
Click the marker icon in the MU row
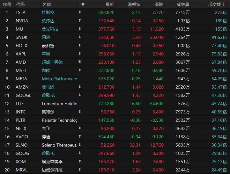(80, 29)
